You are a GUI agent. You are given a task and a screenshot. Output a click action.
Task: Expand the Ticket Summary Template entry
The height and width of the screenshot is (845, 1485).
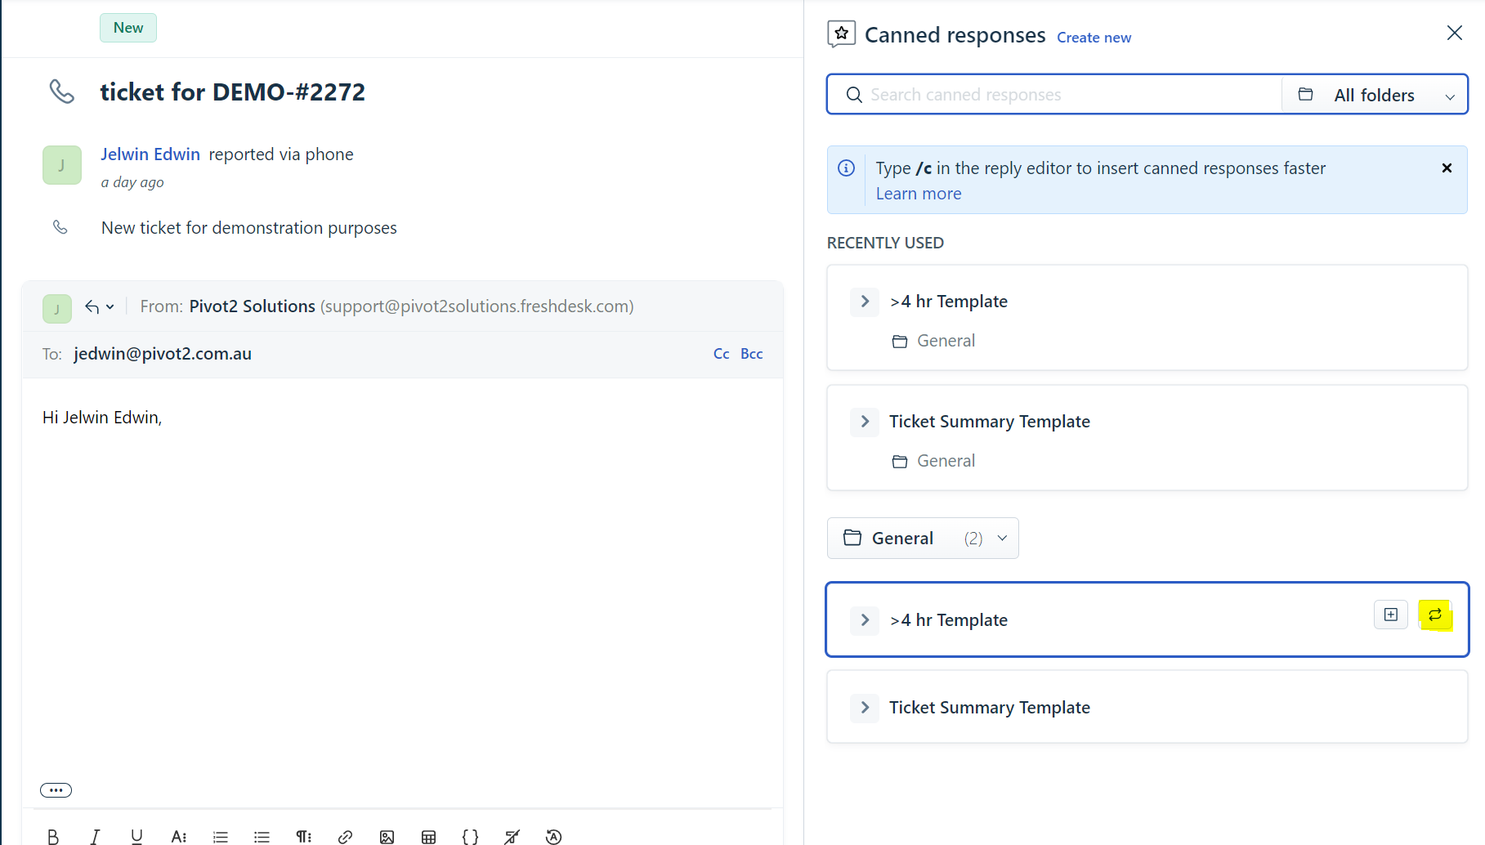(865, 422)
